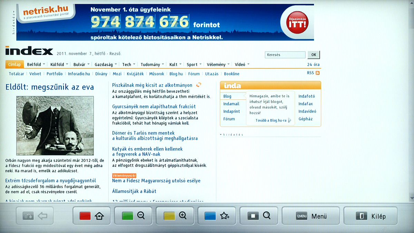Open Portfolio in the sub-navigation
The height and width of the screenshot is (233, 414).
pos(55,74)
